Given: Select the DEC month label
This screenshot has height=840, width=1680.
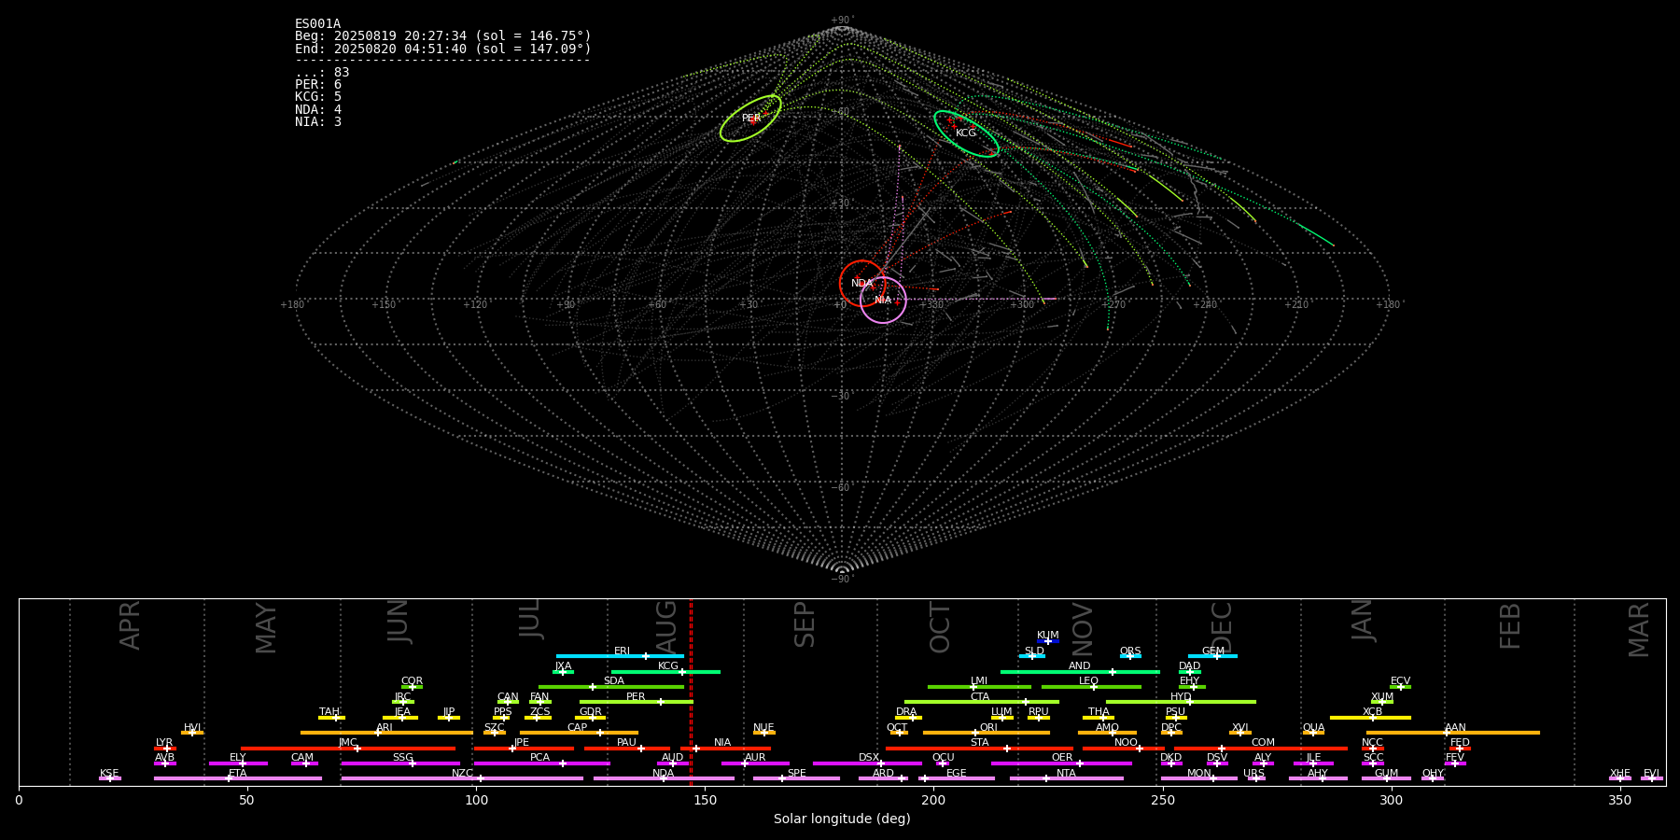Looking at the screenshot, I should point(1222,626).
